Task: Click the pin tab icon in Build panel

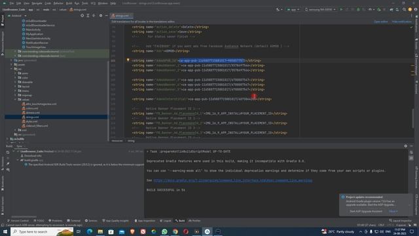Action: coord(8,164)
